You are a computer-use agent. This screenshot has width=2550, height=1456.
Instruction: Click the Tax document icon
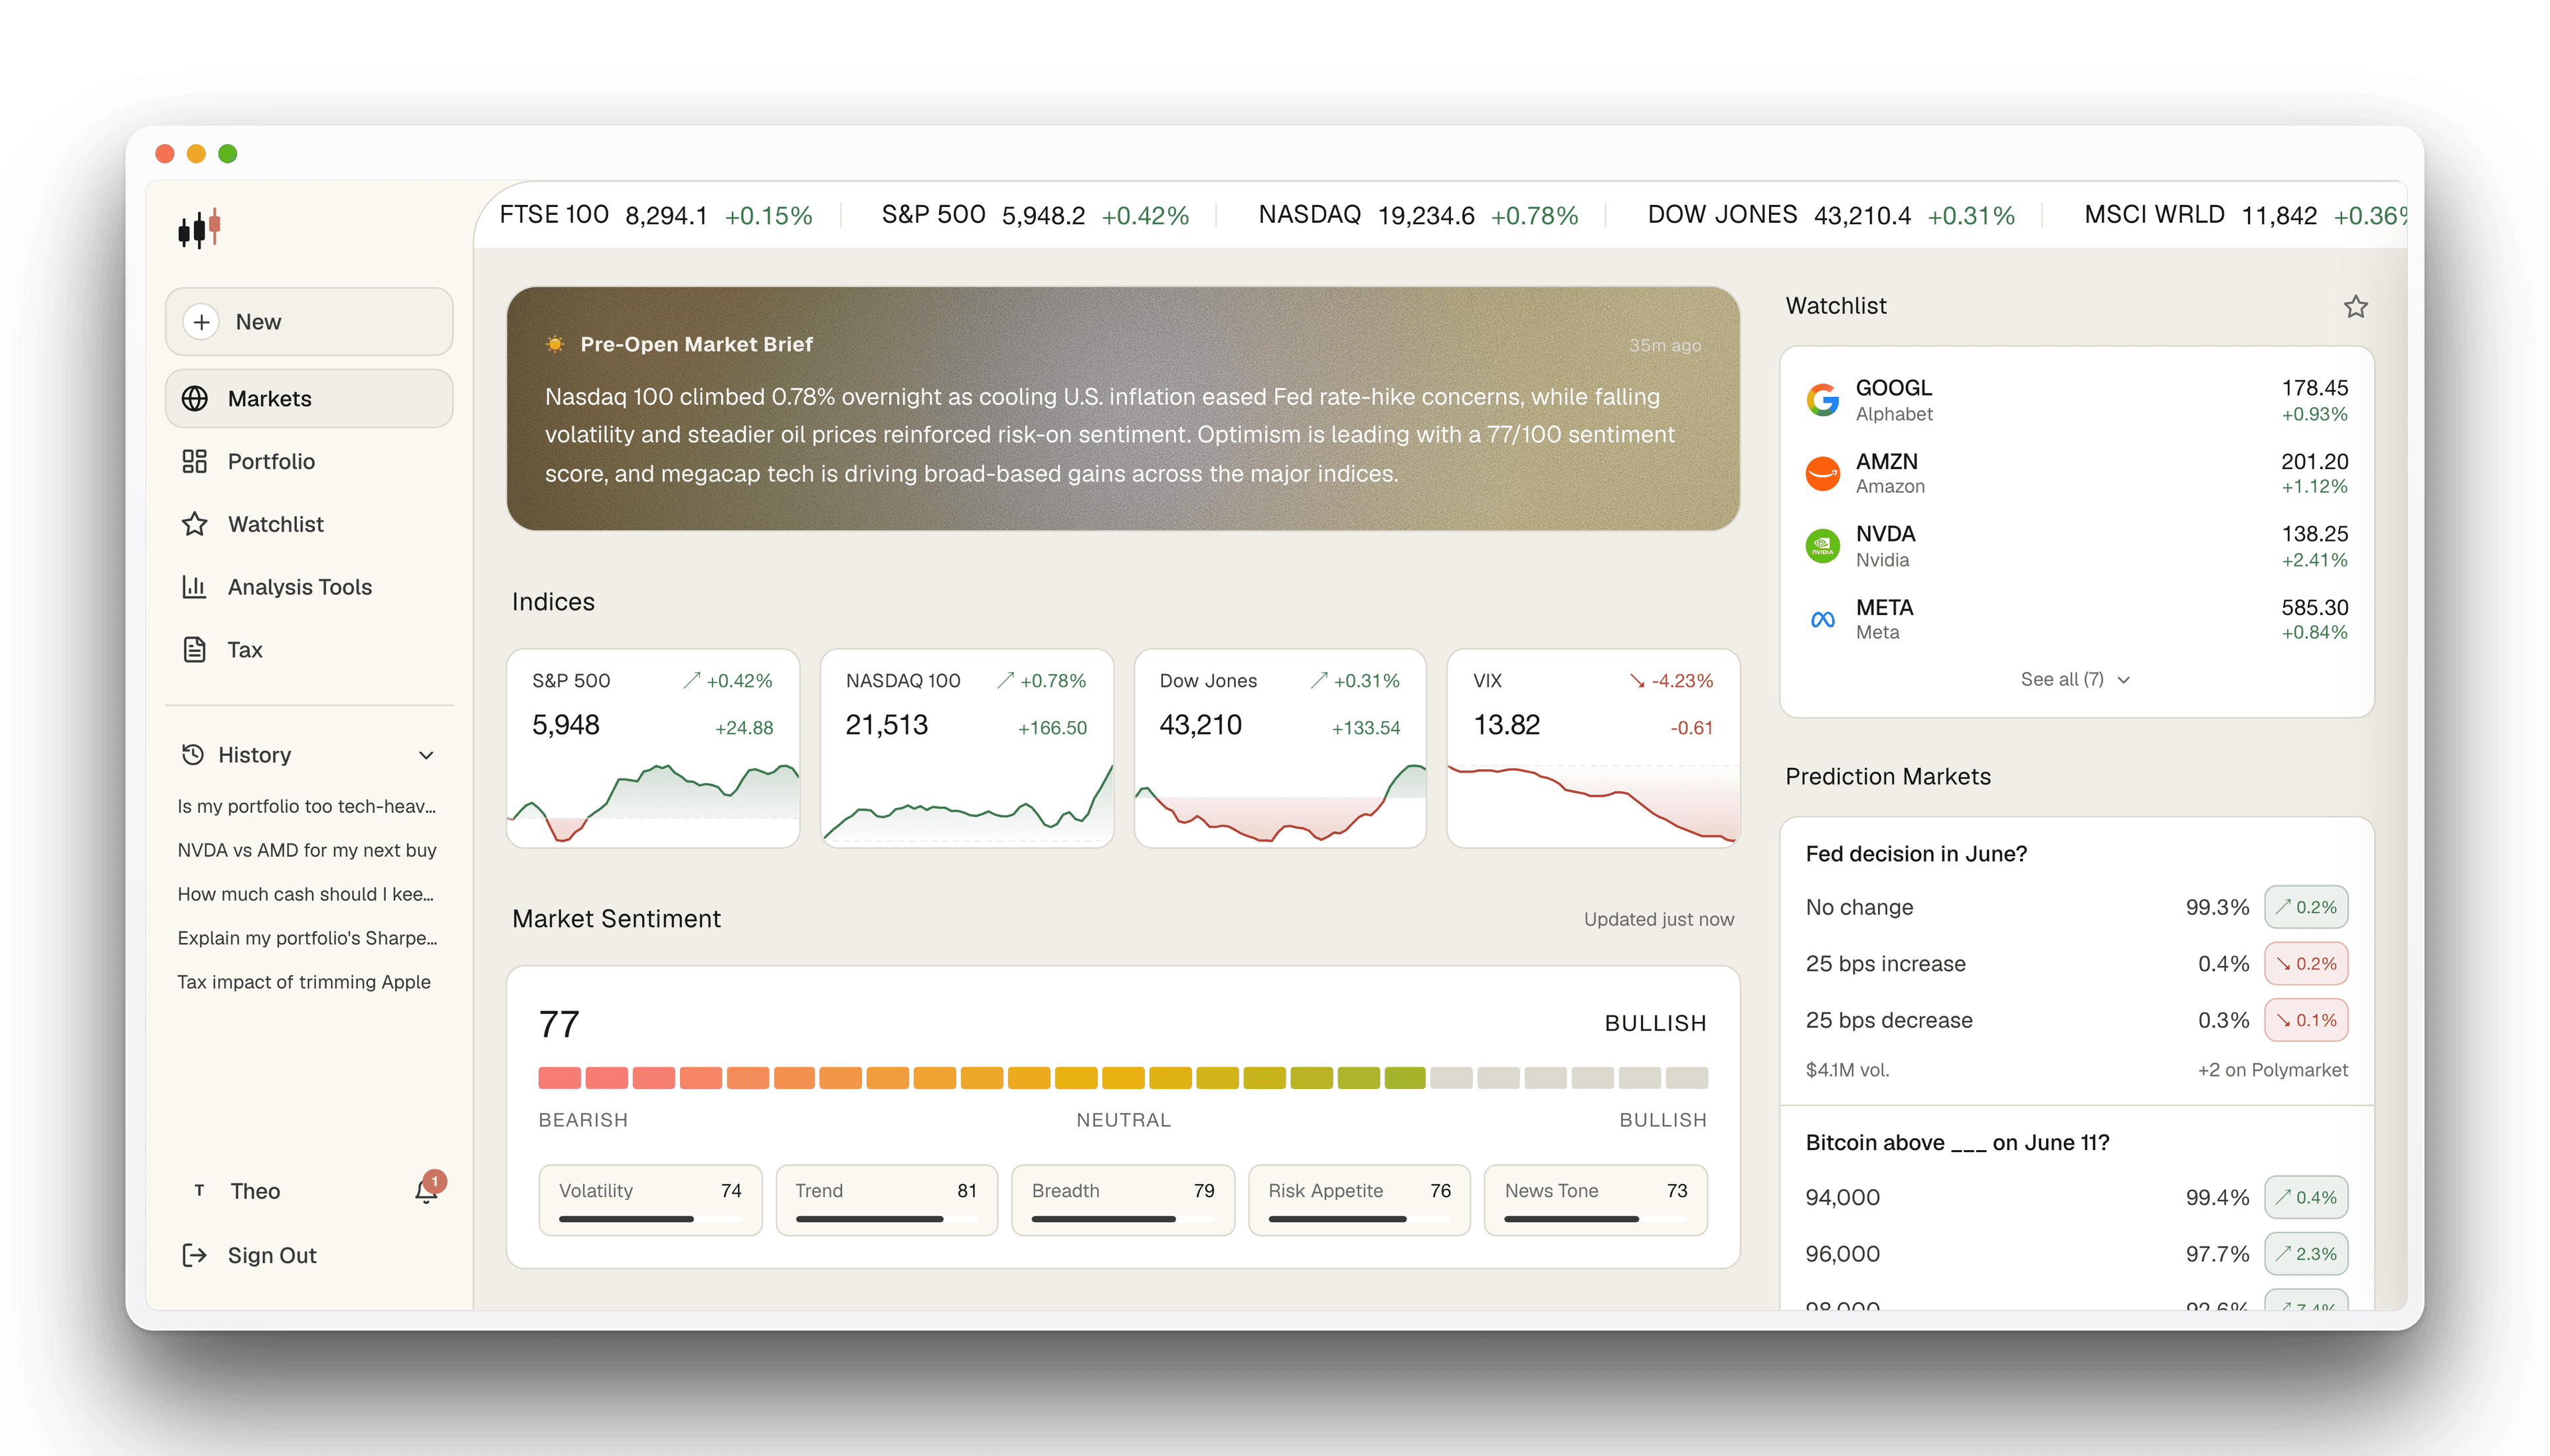[194, 650]
